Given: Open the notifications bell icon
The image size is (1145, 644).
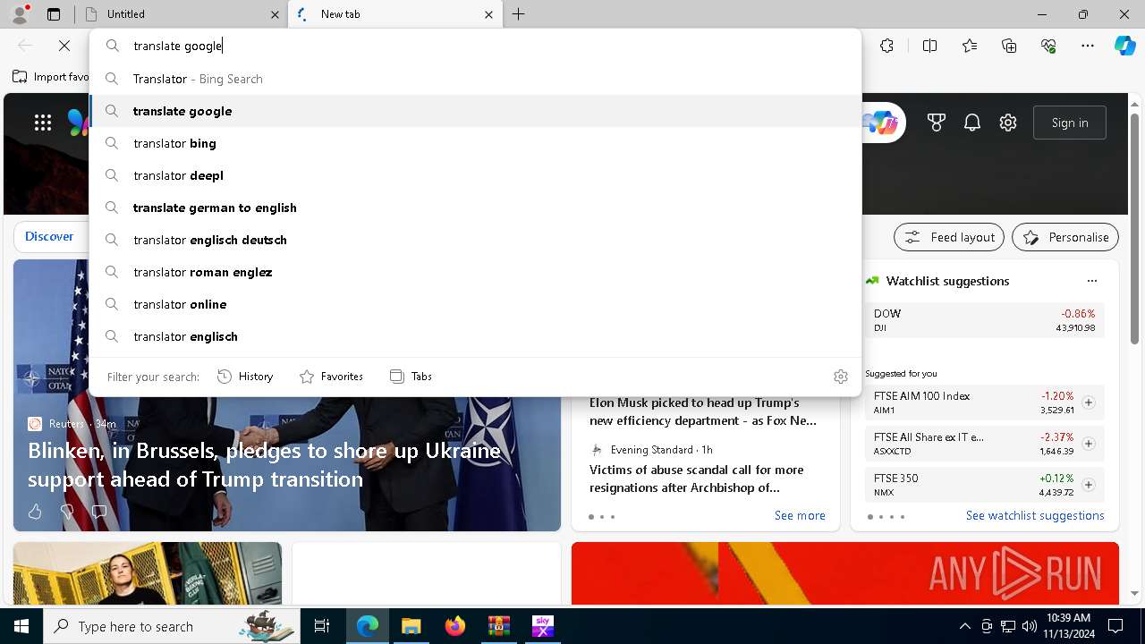Looking at the screenshot, I should (972, 123).
